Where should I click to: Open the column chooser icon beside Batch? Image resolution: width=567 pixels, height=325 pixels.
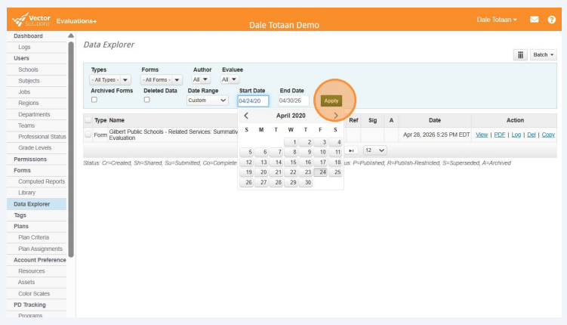click(520, 54)
